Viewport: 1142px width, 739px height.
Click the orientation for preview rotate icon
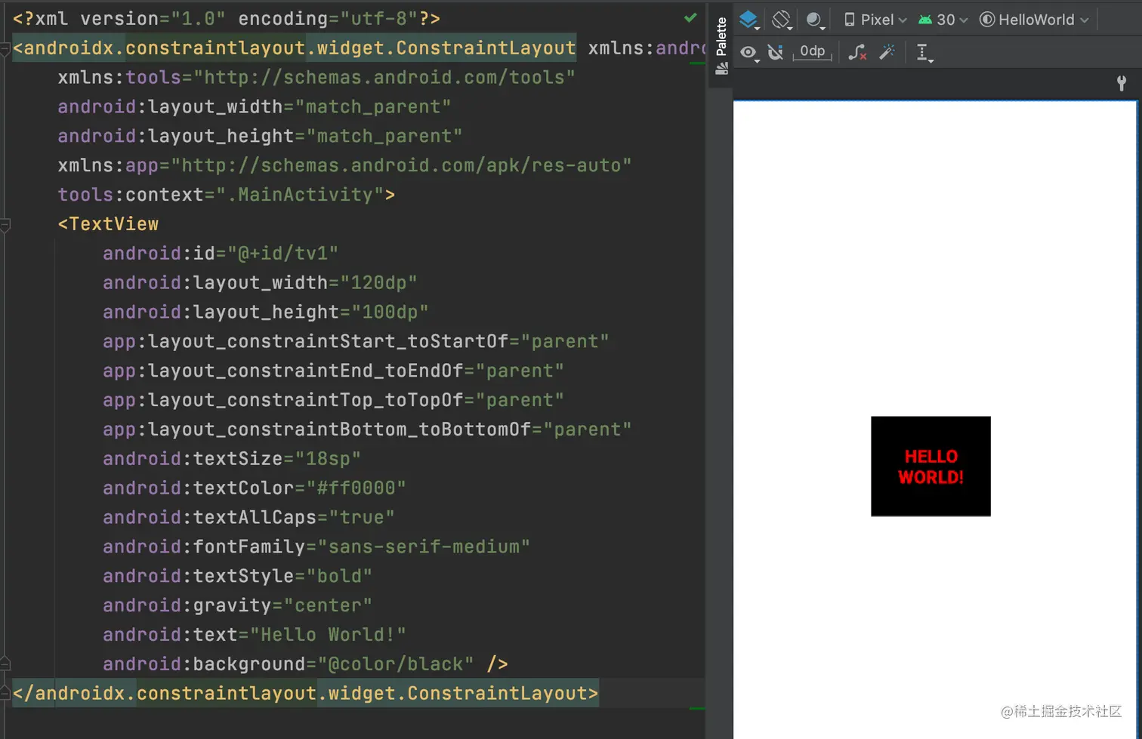[782, 20]
